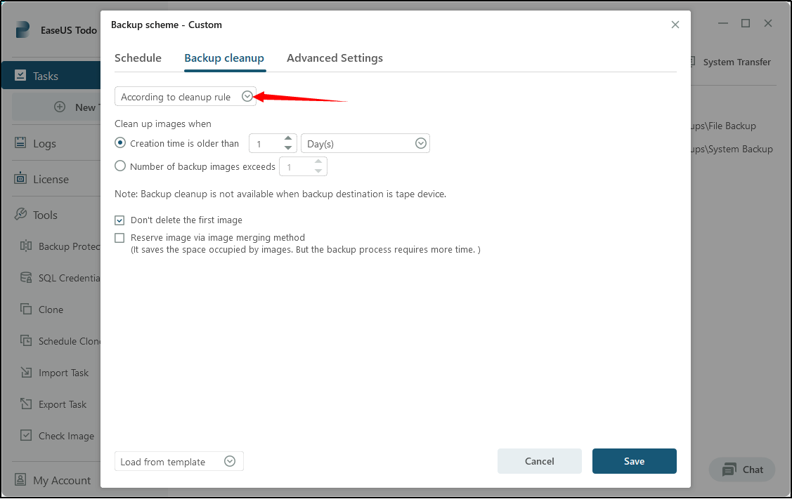
Task: Expand the Day(s) unit dropdown
Action: (x=420, y=142)
